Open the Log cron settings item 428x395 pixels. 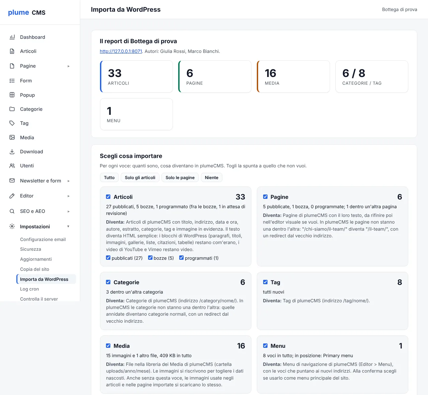(29, 289)
